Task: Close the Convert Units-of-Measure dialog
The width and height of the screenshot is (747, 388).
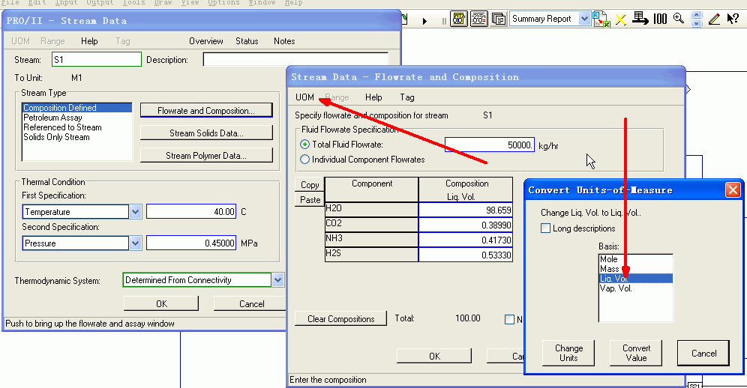Action: (x=733, y=190)
